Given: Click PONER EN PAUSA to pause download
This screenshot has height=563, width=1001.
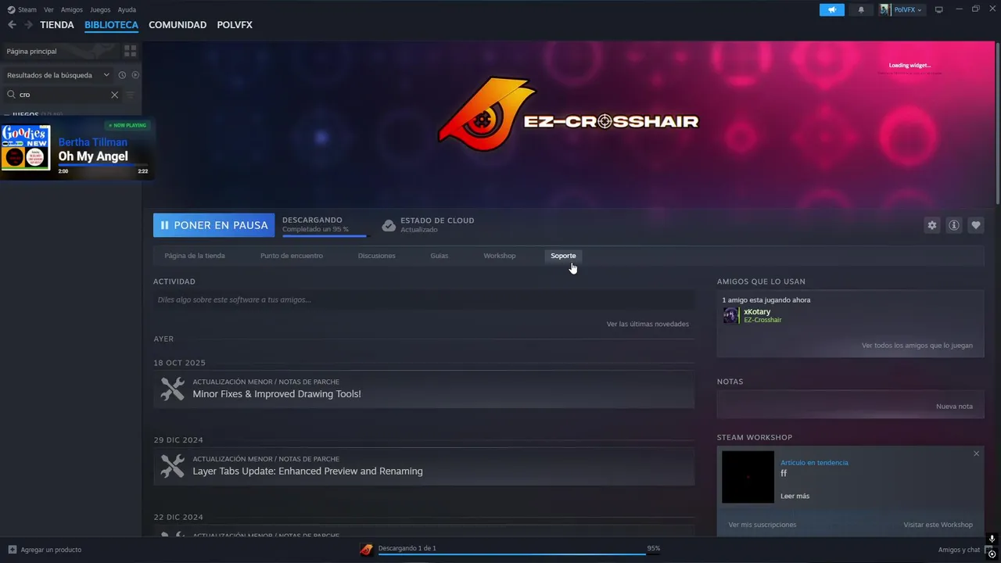Looking at the screenshot, I should (x=213, y=225).
